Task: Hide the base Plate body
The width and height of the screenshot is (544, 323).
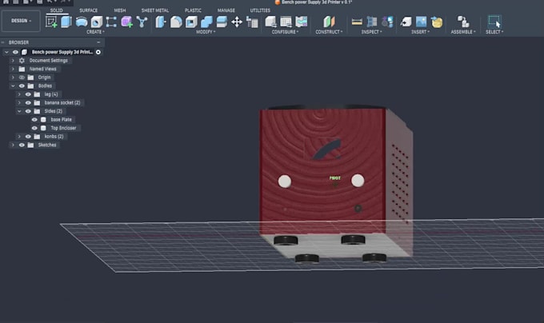Action: (x=34, y=120)
